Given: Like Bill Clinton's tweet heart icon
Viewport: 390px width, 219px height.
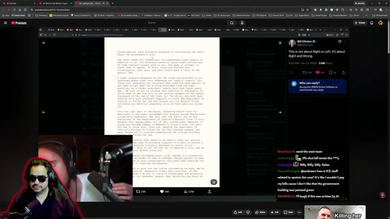Looking at the screenshot, I should click(317, 73).
